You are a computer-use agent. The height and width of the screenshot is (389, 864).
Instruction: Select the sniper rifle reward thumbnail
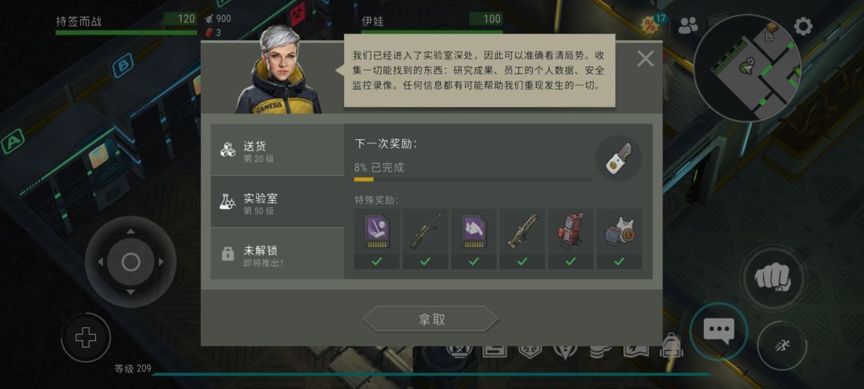(425, 231)
